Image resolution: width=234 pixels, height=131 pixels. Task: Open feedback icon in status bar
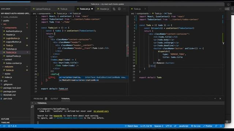pyautogui.click(x=216, y=126)
